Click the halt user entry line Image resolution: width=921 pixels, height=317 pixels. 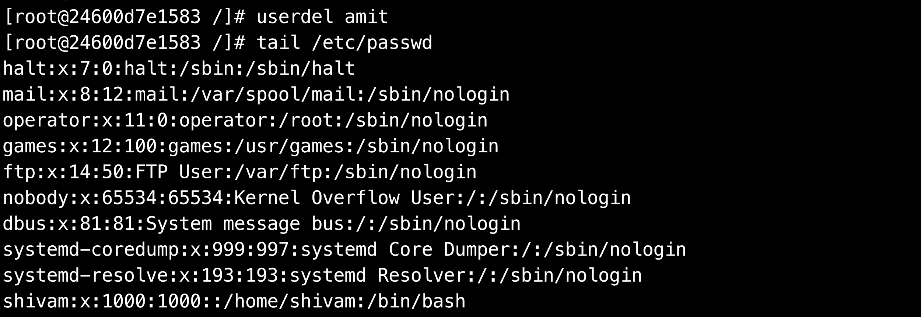click(179, 69)
